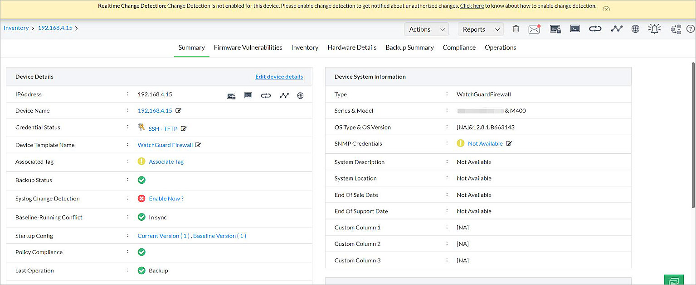Open Current Version of the Startup Config
This screenshot has height=285, width=696.
[163, 236]
